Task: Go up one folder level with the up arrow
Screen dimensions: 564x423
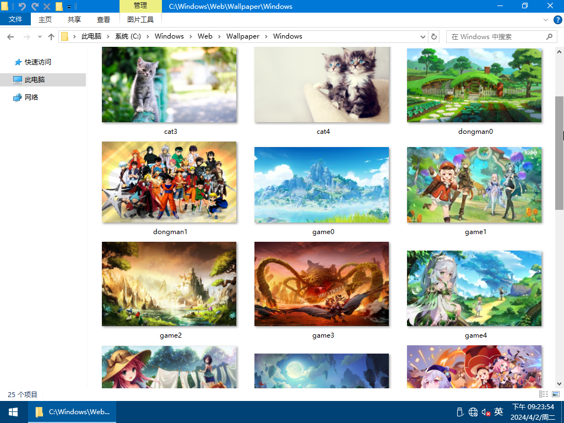Action: coord(51,36)
